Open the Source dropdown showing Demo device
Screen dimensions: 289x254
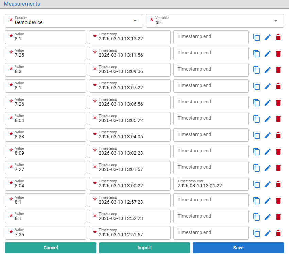(74, 21)
